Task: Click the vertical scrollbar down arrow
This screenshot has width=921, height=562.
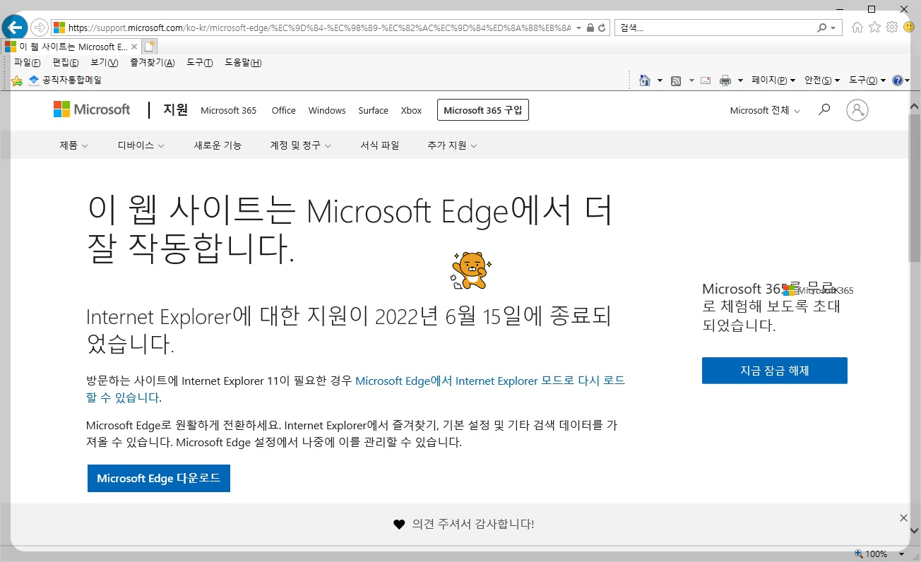Action: coord(915,531)
